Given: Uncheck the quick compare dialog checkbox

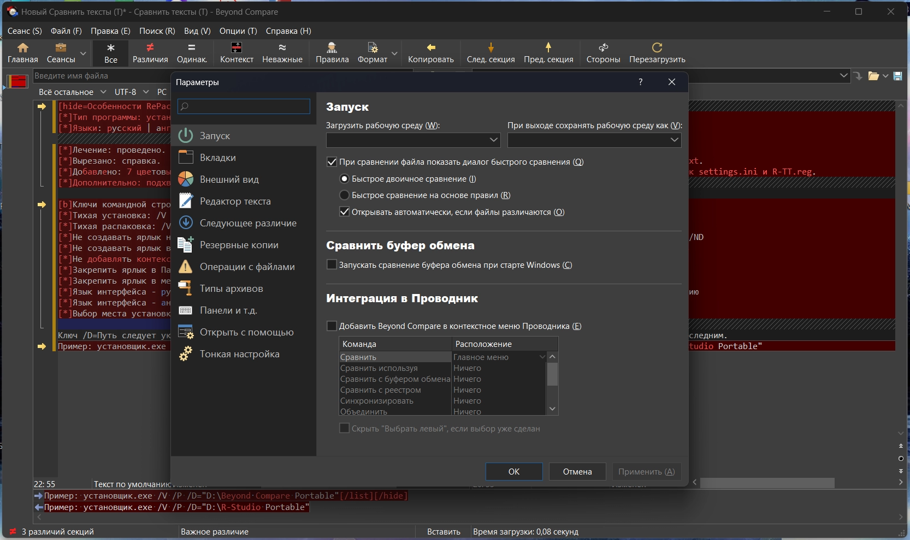Looking at the screenshot, I should point(332,162).
